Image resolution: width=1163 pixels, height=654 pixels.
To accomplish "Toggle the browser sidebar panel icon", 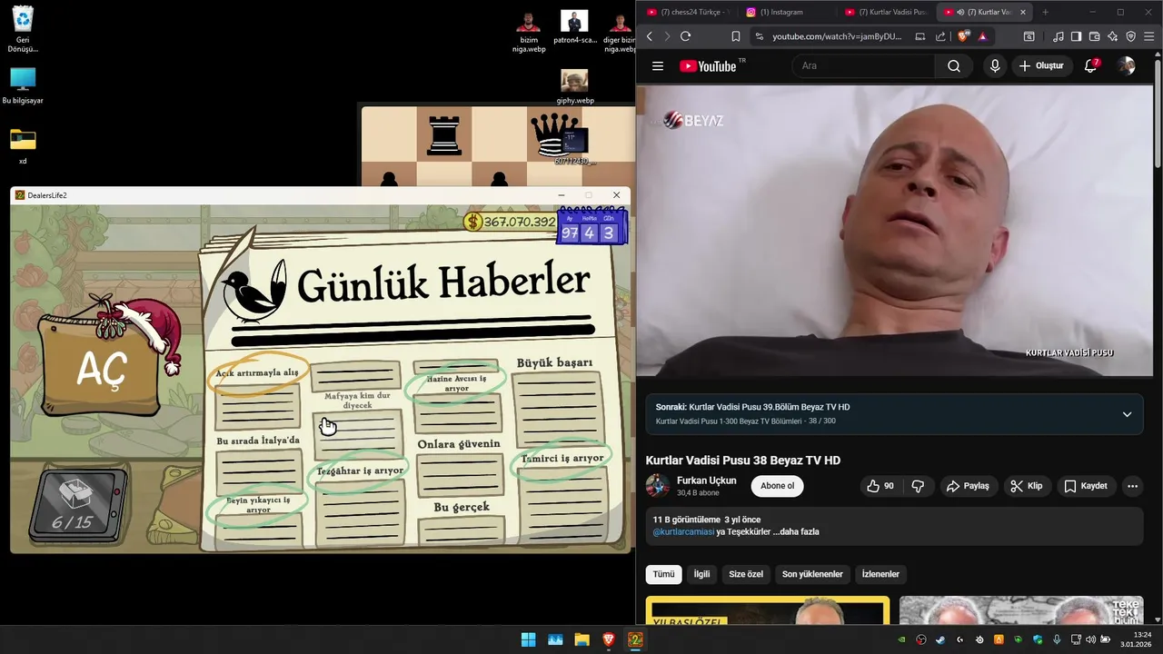I will coord(1076,36).
